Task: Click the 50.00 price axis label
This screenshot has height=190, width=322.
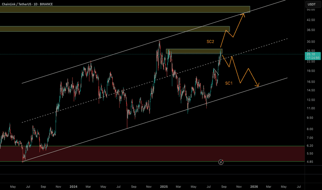Action: (x=311, y=9)
